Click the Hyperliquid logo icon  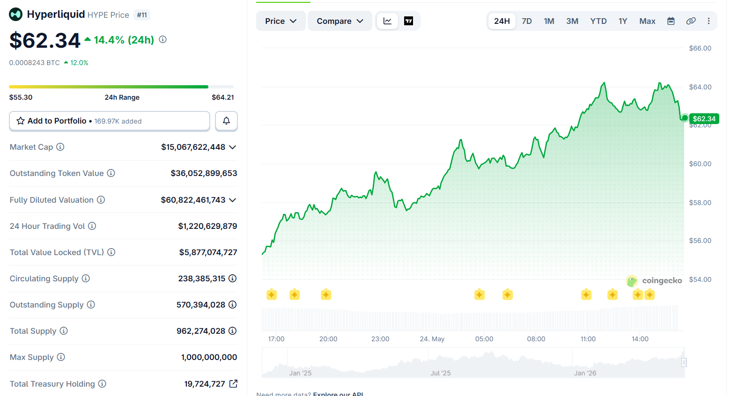pyautogui.click(x=16, y=15)
